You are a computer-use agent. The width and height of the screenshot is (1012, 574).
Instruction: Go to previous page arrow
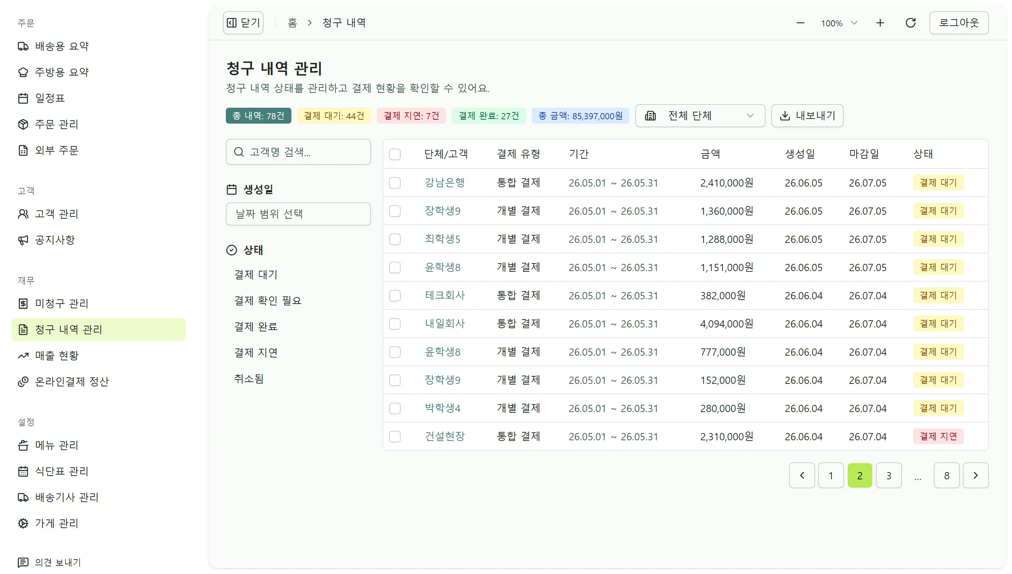click(802, 475)
